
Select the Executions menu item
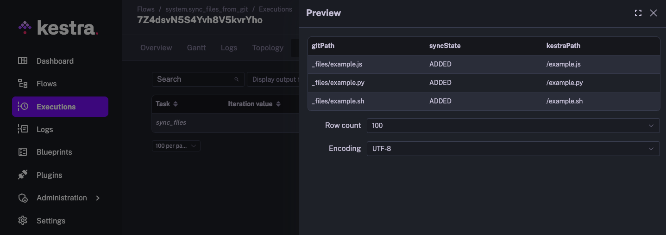click(60, 107)
